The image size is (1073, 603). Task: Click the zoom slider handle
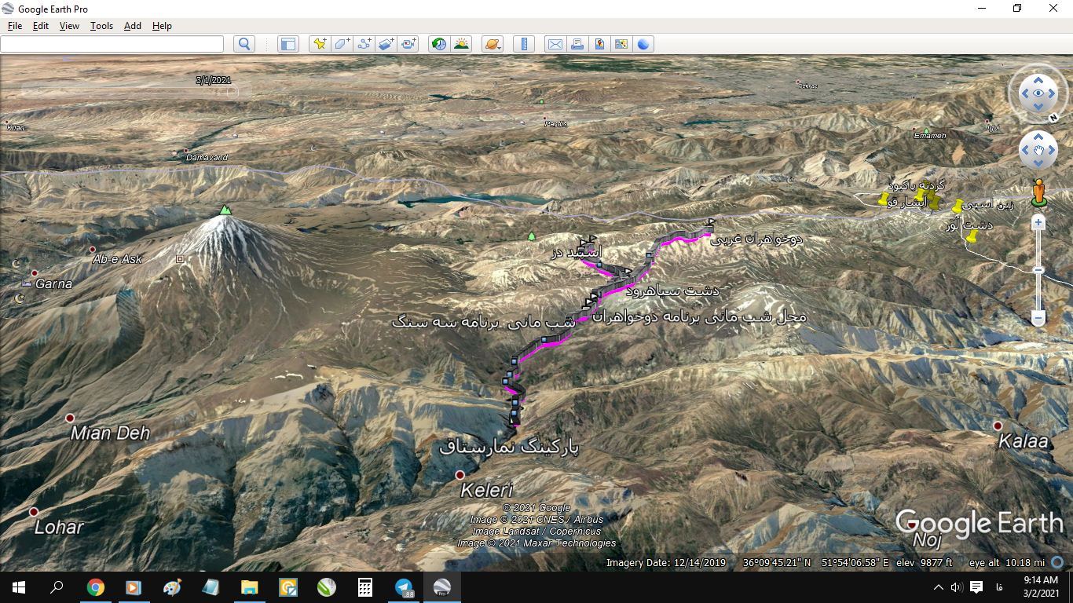1038,270
